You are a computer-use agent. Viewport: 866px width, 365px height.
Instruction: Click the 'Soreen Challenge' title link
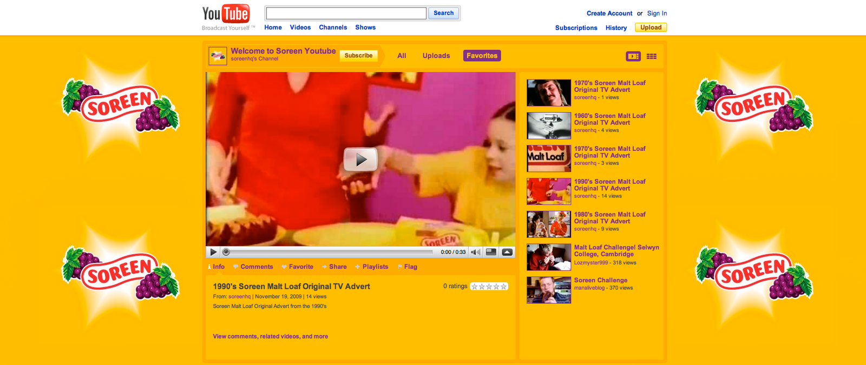click(601, 280)
